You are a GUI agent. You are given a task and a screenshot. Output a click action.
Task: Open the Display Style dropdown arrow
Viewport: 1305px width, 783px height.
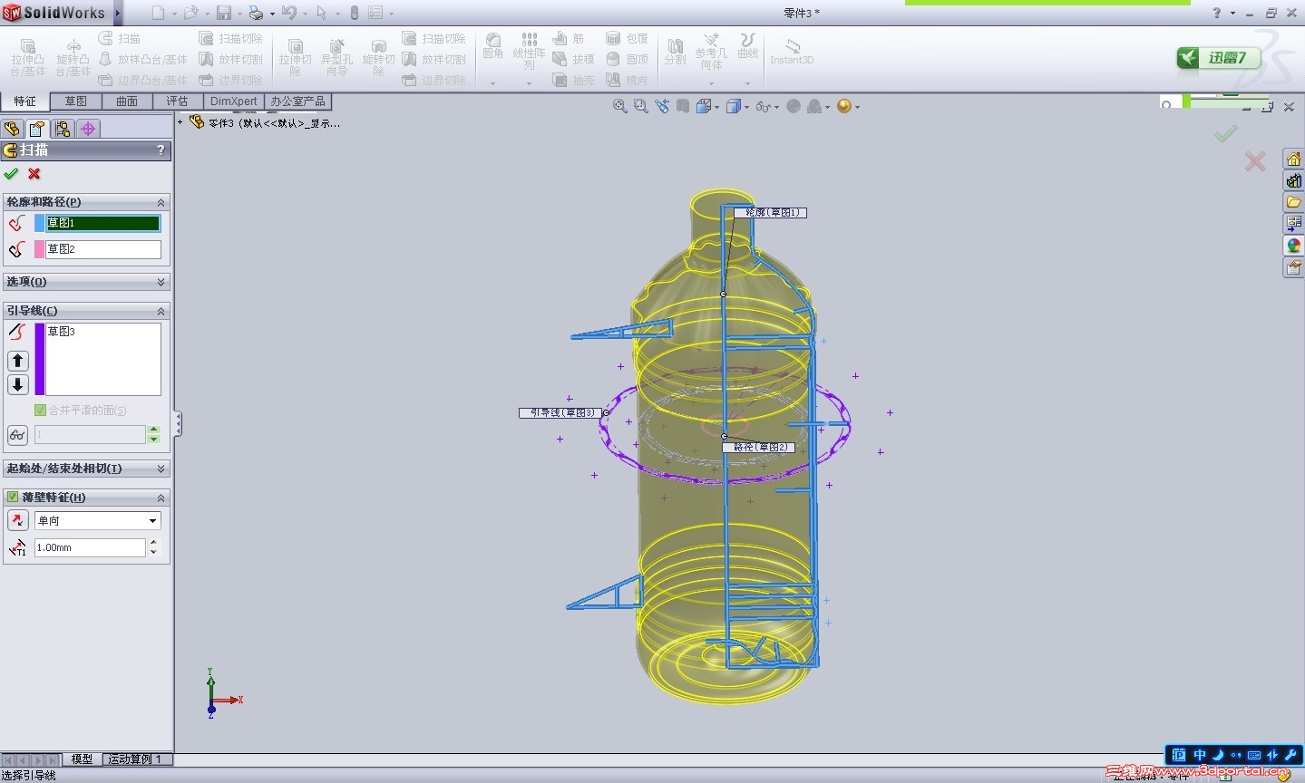click(748, 107)
